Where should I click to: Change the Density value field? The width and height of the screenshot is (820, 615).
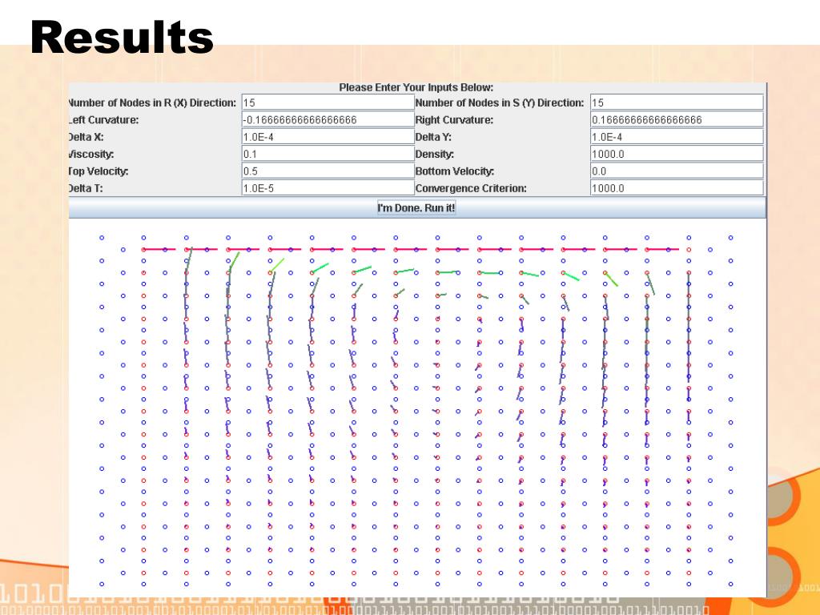[677, 155]
